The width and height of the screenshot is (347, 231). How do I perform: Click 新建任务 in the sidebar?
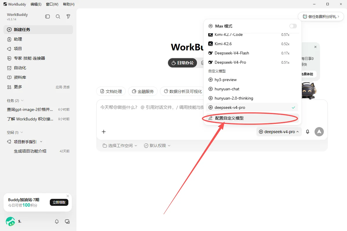(x=38, y=30)
